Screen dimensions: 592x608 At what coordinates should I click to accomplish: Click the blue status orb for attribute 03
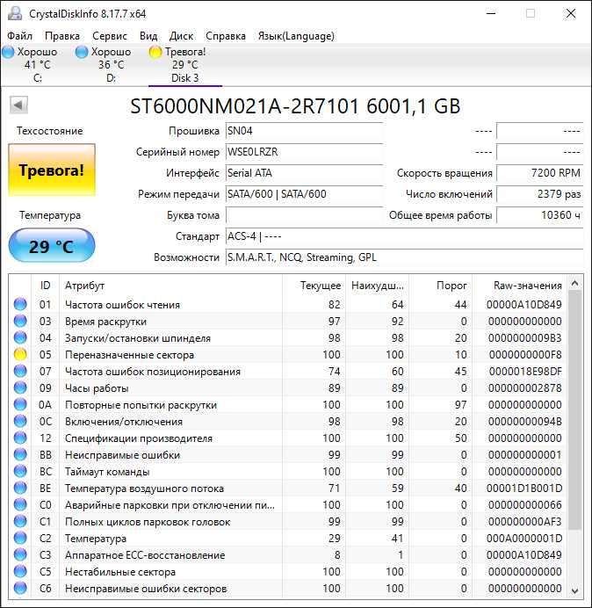(20, 321)
